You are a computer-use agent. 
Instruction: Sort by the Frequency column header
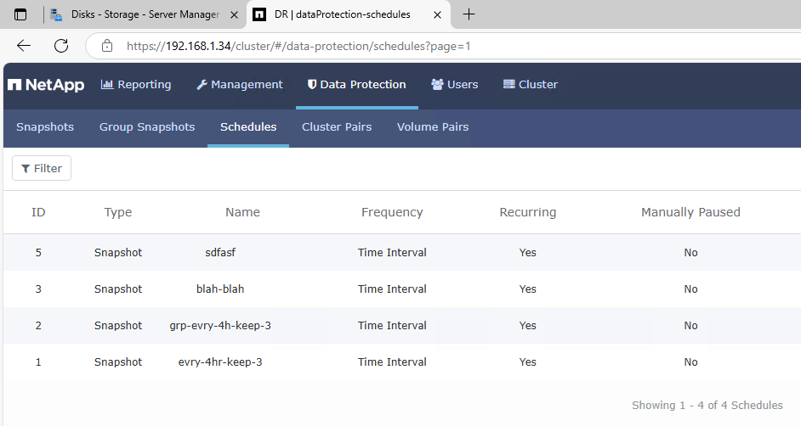392,212
